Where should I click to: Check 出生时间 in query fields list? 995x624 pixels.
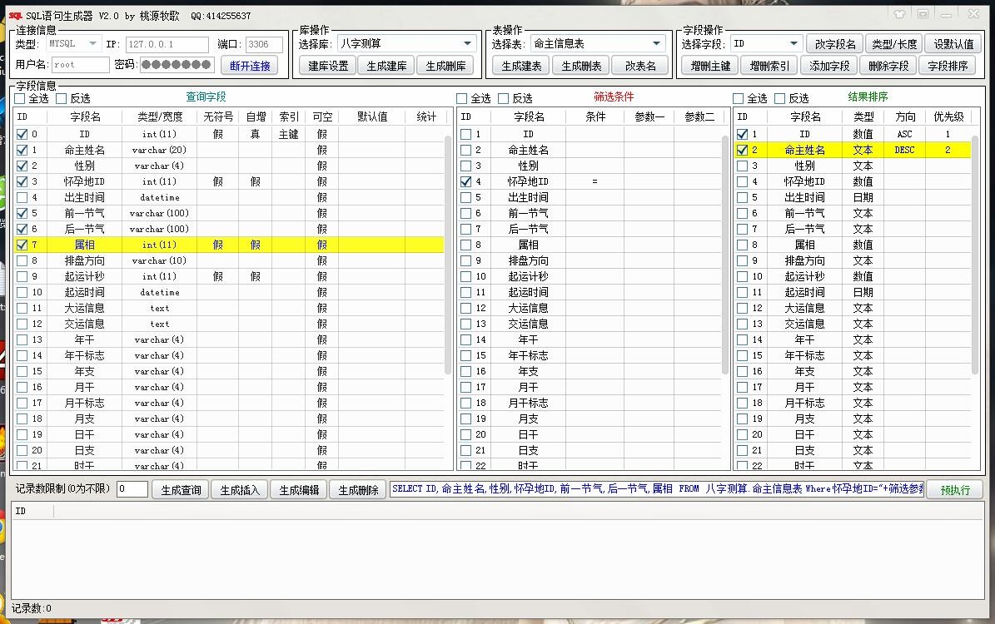[22, 197]
